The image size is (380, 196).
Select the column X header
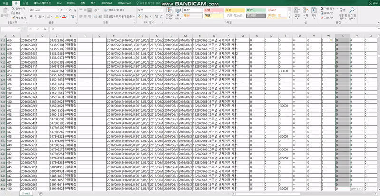tap(343, 36)
